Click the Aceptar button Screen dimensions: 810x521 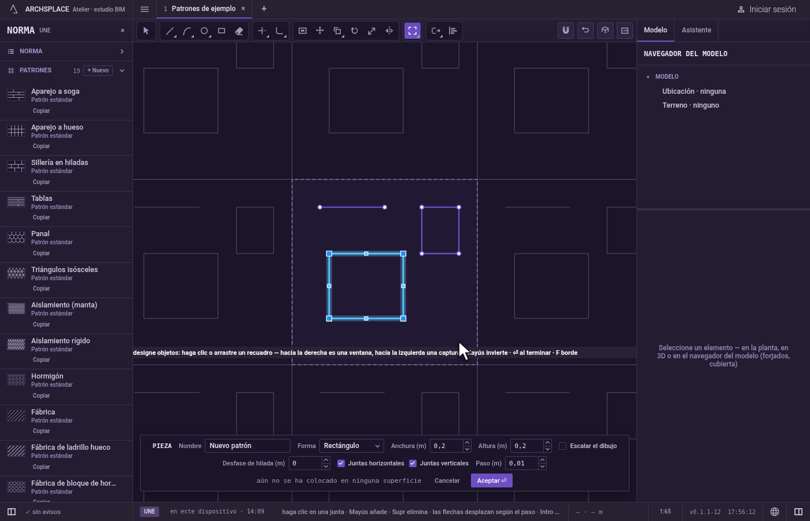click(492, 480)
